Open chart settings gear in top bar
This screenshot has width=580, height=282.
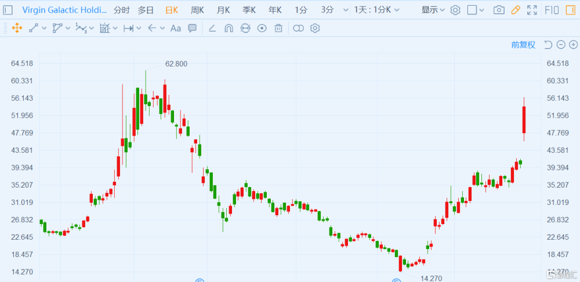pos(455,10)
